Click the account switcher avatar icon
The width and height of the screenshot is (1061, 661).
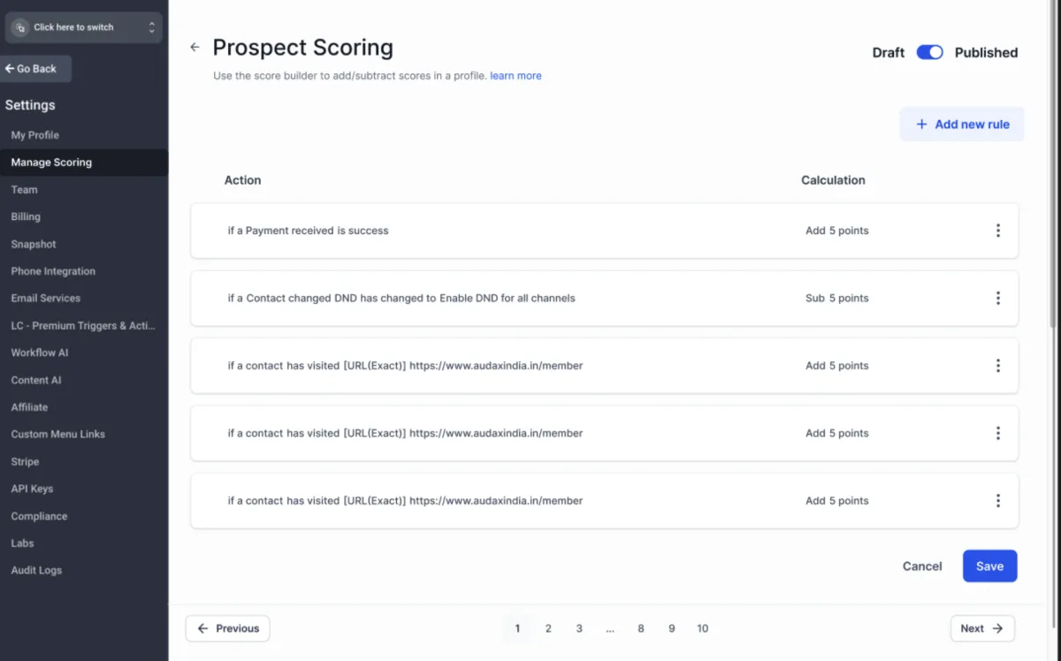(x=20, y=27)
